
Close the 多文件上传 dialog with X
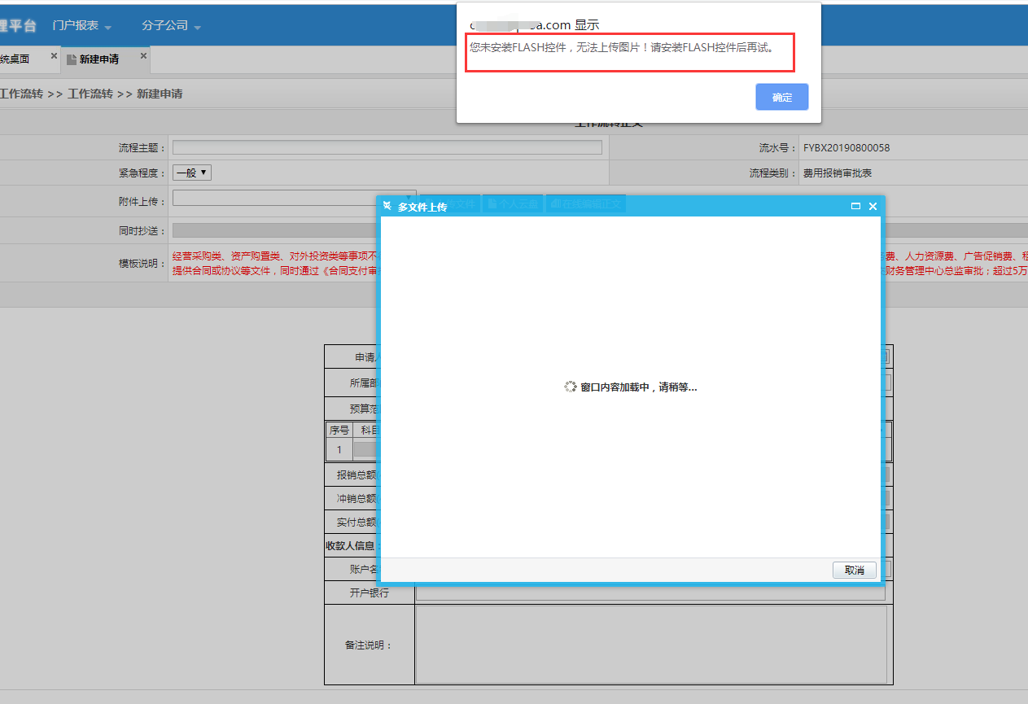click(873, 207)
